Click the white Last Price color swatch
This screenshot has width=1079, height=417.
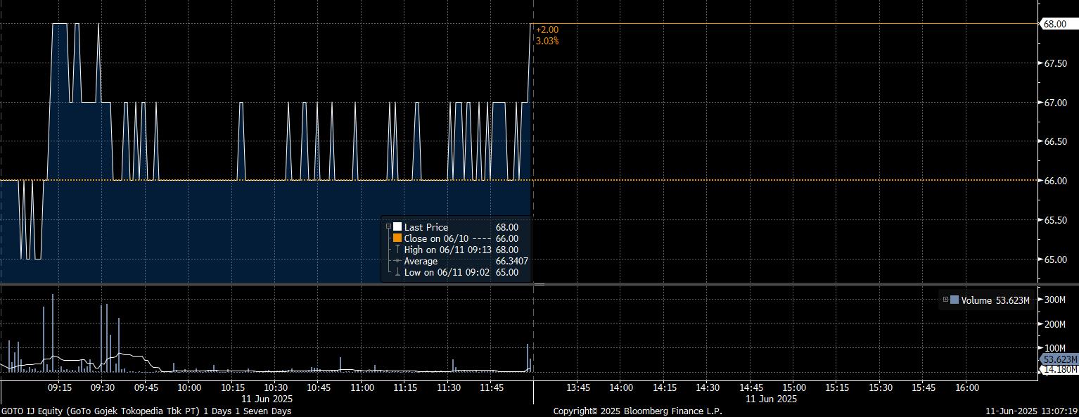coord(397,227)
